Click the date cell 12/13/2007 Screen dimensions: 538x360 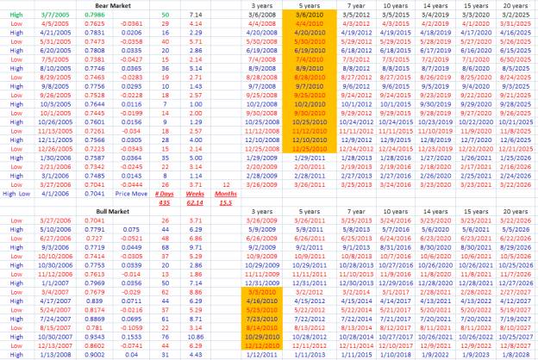pyautogui.click(x=55, y=345)
